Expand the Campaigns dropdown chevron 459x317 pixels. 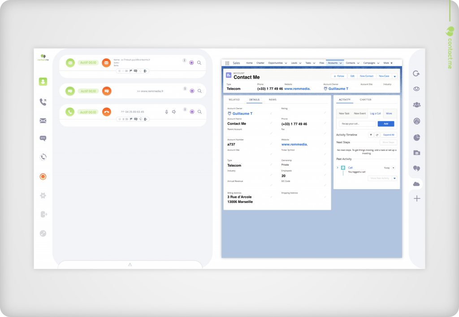click(378, 63)
